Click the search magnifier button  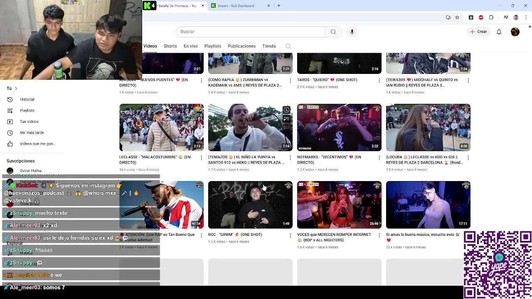333,32
